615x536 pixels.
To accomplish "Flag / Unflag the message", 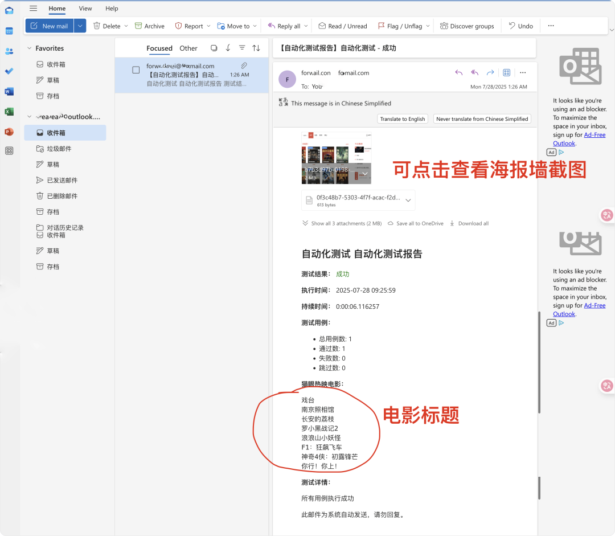I will click(400, 26).
